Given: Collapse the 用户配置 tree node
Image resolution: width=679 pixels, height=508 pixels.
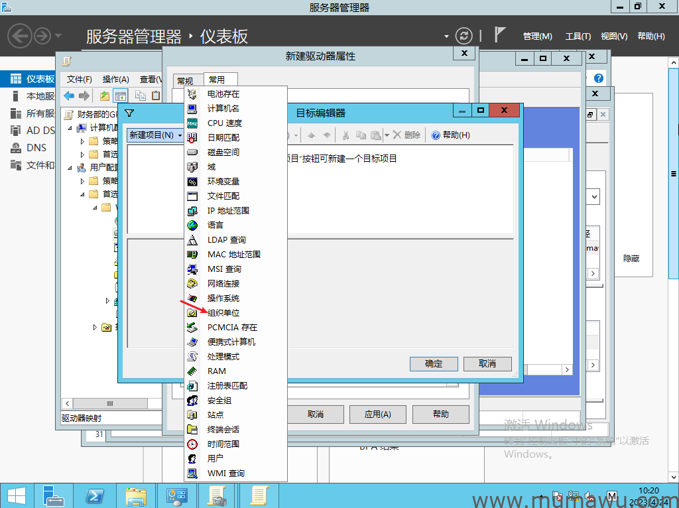Looking at the screenshot, I should point(71,168).
